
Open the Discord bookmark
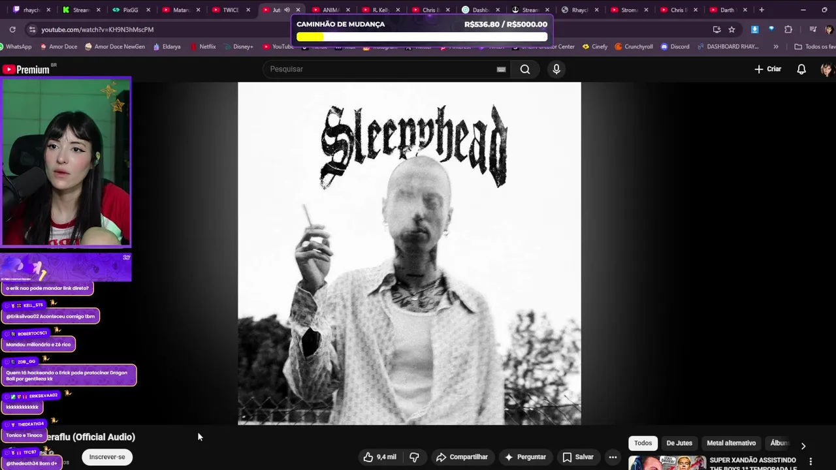675,46
